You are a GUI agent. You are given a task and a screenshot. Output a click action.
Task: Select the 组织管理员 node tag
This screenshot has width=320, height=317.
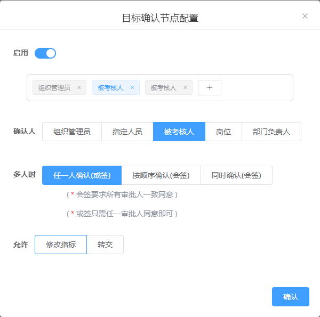coord(54,88)
